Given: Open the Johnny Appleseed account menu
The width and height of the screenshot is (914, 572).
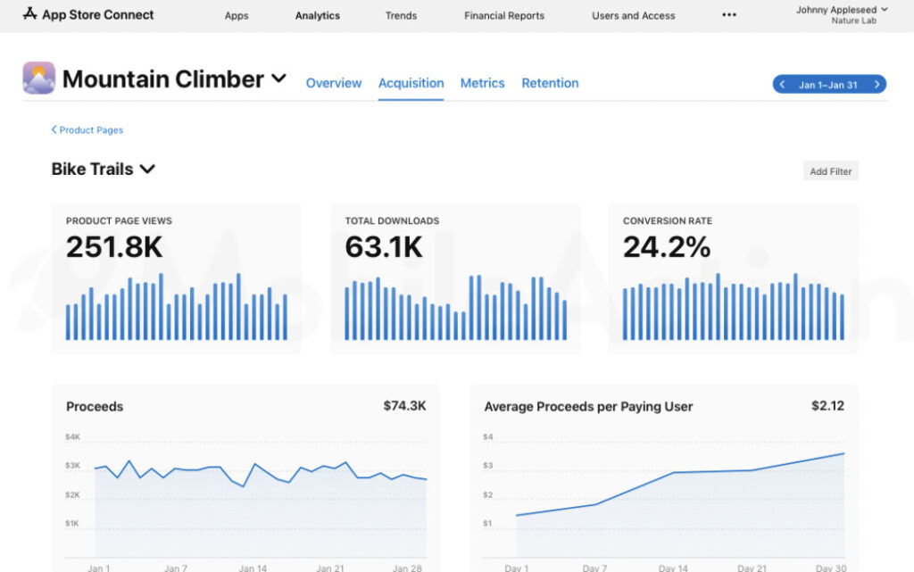Looking at the screenshot, I should 842,10.
